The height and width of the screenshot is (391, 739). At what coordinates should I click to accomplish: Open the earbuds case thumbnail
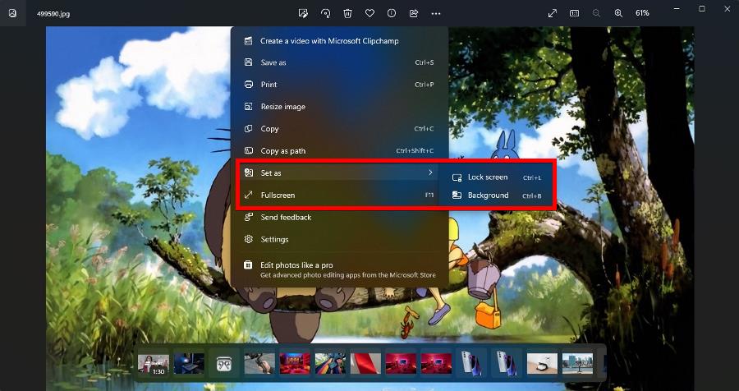coord(224,363)
